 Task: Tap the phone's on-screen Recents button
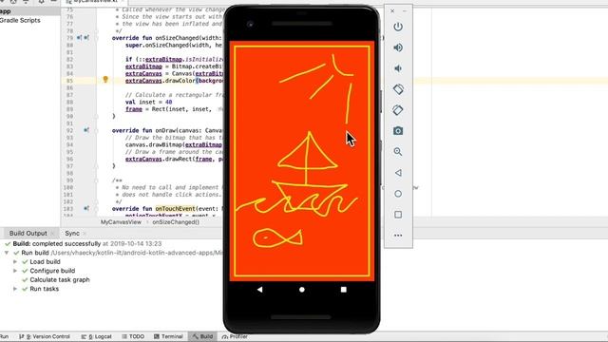pos(343,289)
